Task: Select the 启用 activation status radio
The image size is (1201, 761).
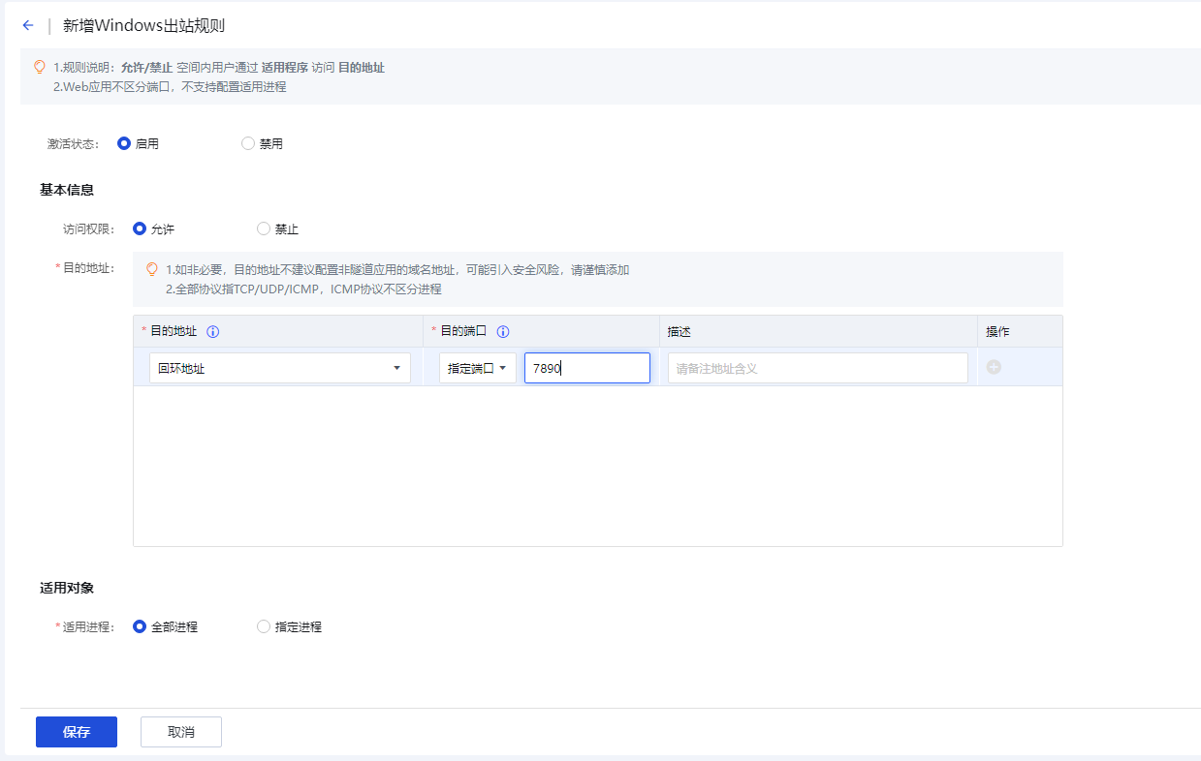Action: pyautogui.click(x=124, y=143)
